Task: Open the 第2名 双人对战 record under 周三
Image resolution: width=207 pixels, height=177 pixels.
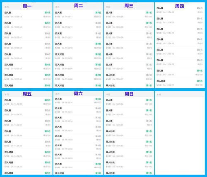Action: tap(129, 77)
